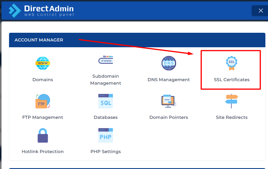Click the PHP Settings label
The width and height of the screenshot is (268, 169).
pyautogui.click(x=106, y=152)
